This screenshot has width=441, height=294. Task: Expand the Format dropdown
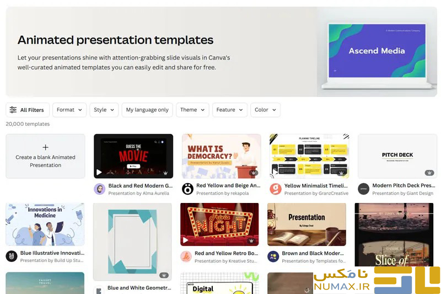(69, 110)
